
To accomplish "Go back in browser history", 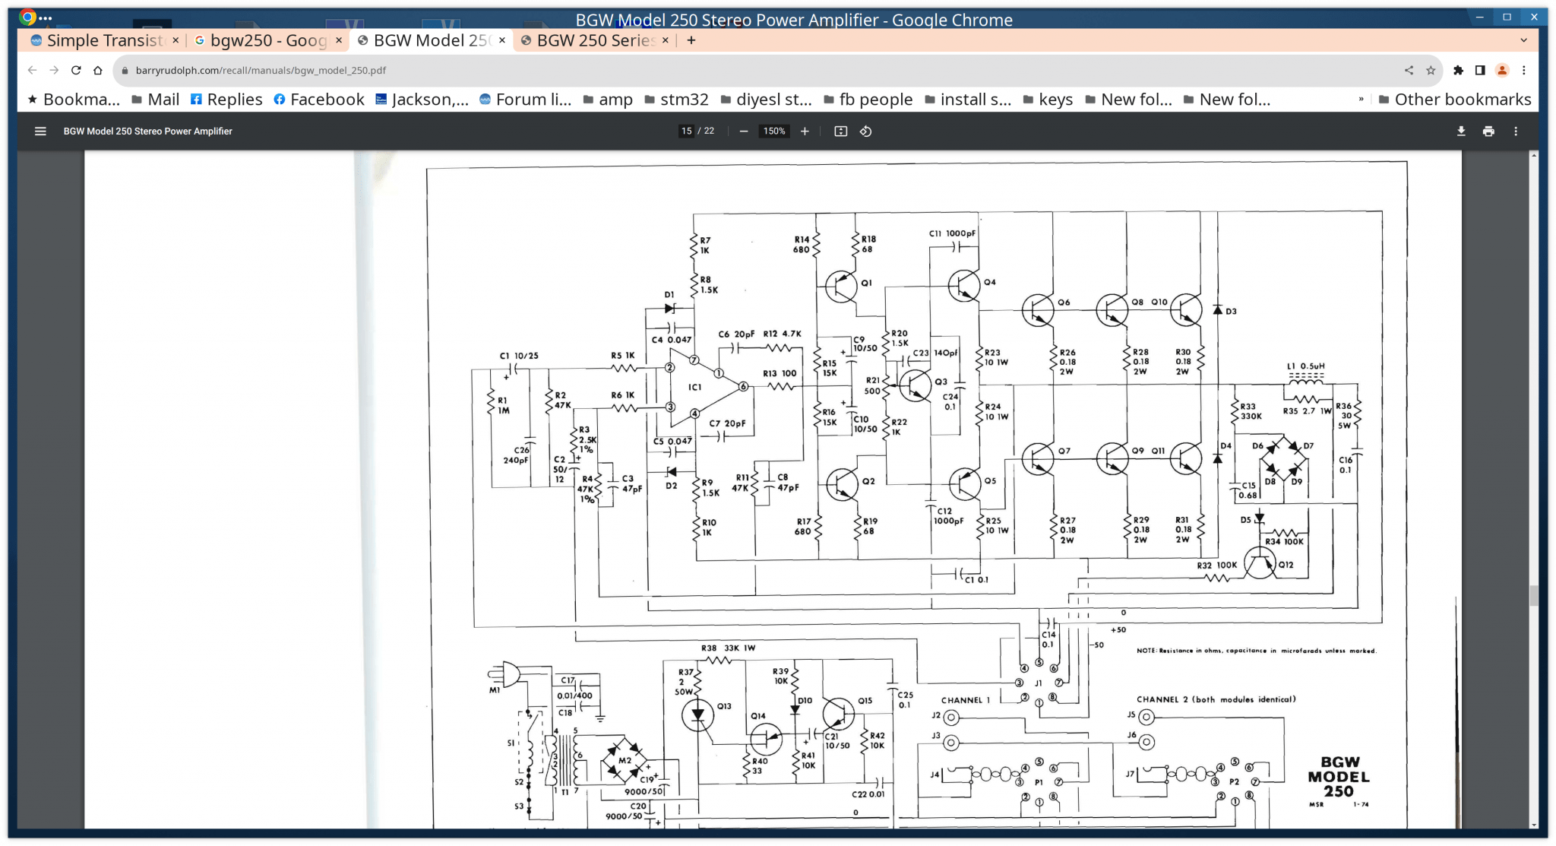I will point(32,70).
